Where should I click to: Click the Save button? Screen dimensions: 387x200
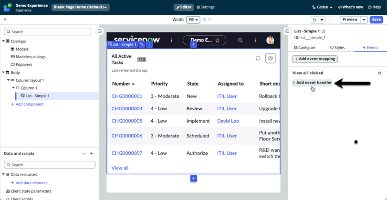[376, 20]
